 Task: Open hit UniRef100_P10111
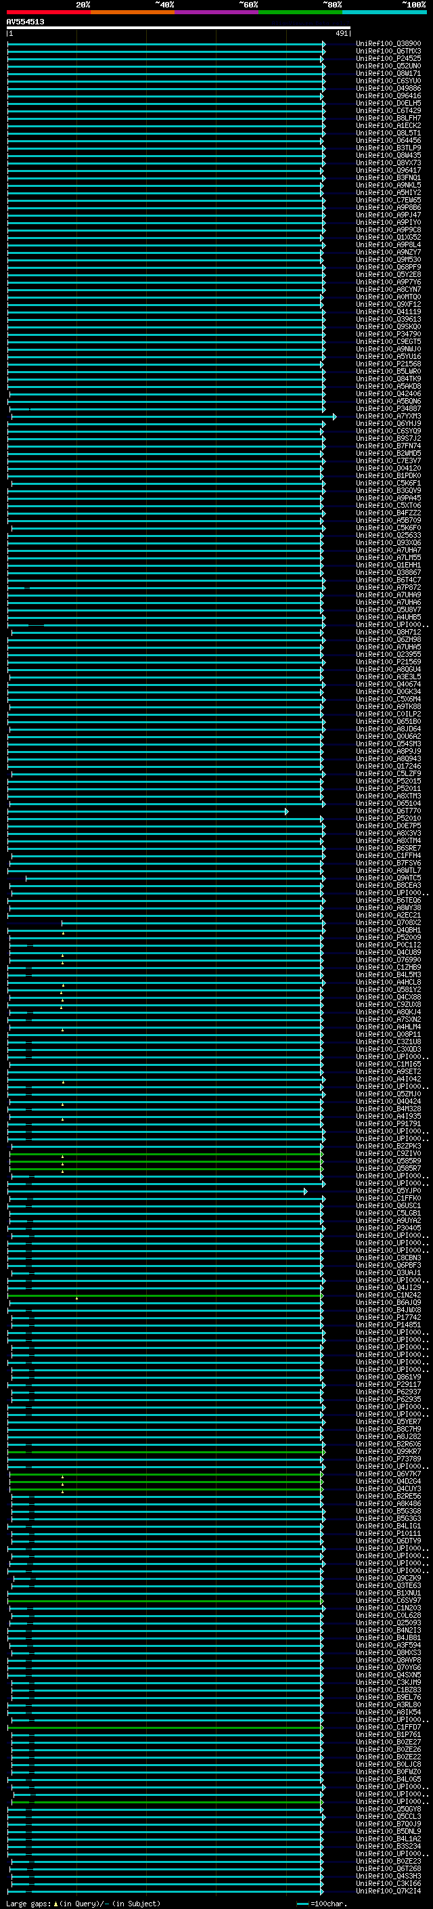click(388, 1533)
